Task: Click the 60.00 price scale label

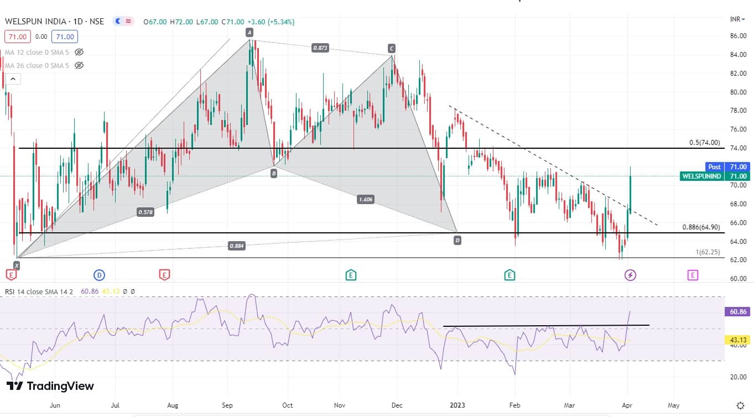Action: 738,279
